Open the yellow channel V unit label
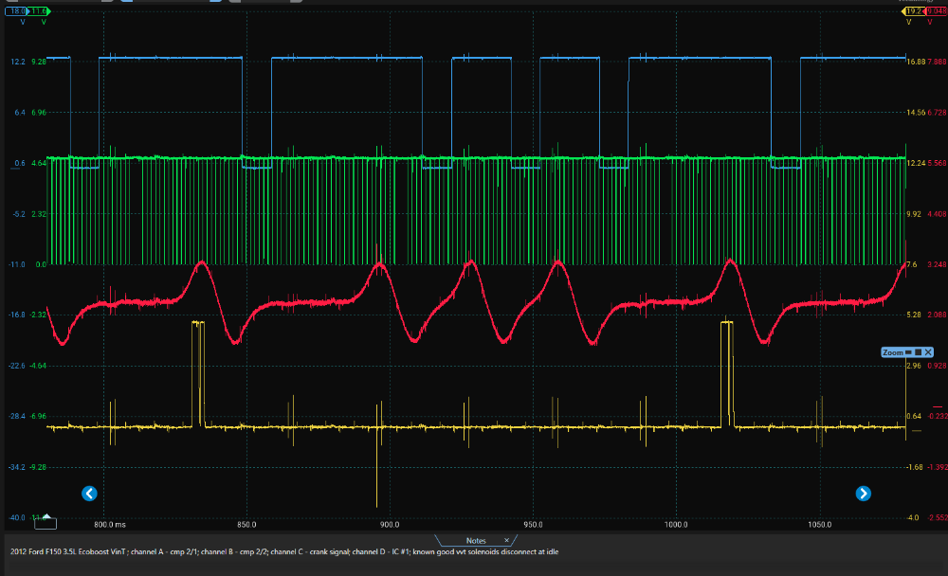The image size is (948, 576). (908, 22)
